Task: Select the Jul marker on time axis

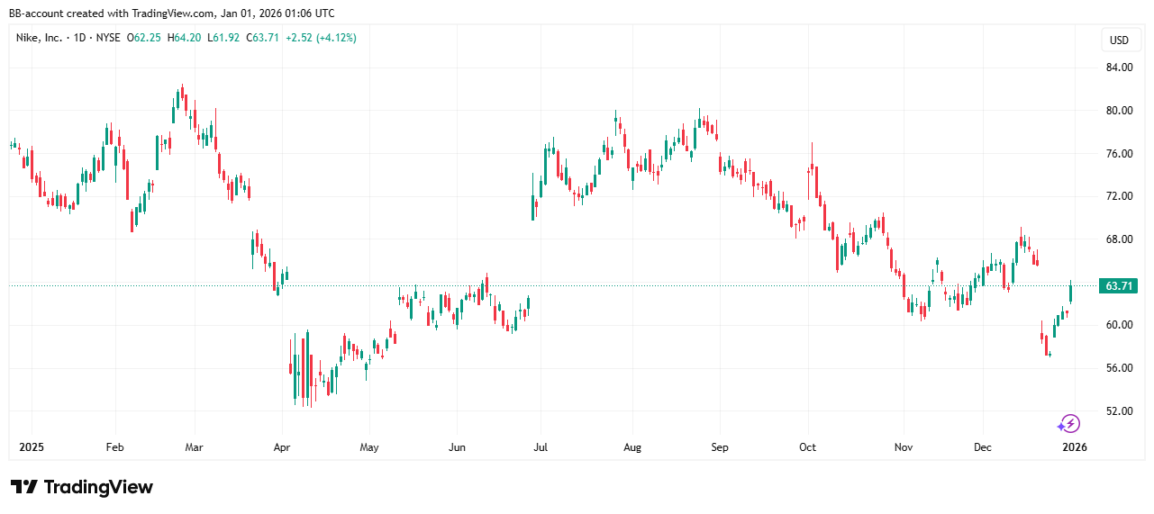Action: pyautogui.click(x=541, y=446)
